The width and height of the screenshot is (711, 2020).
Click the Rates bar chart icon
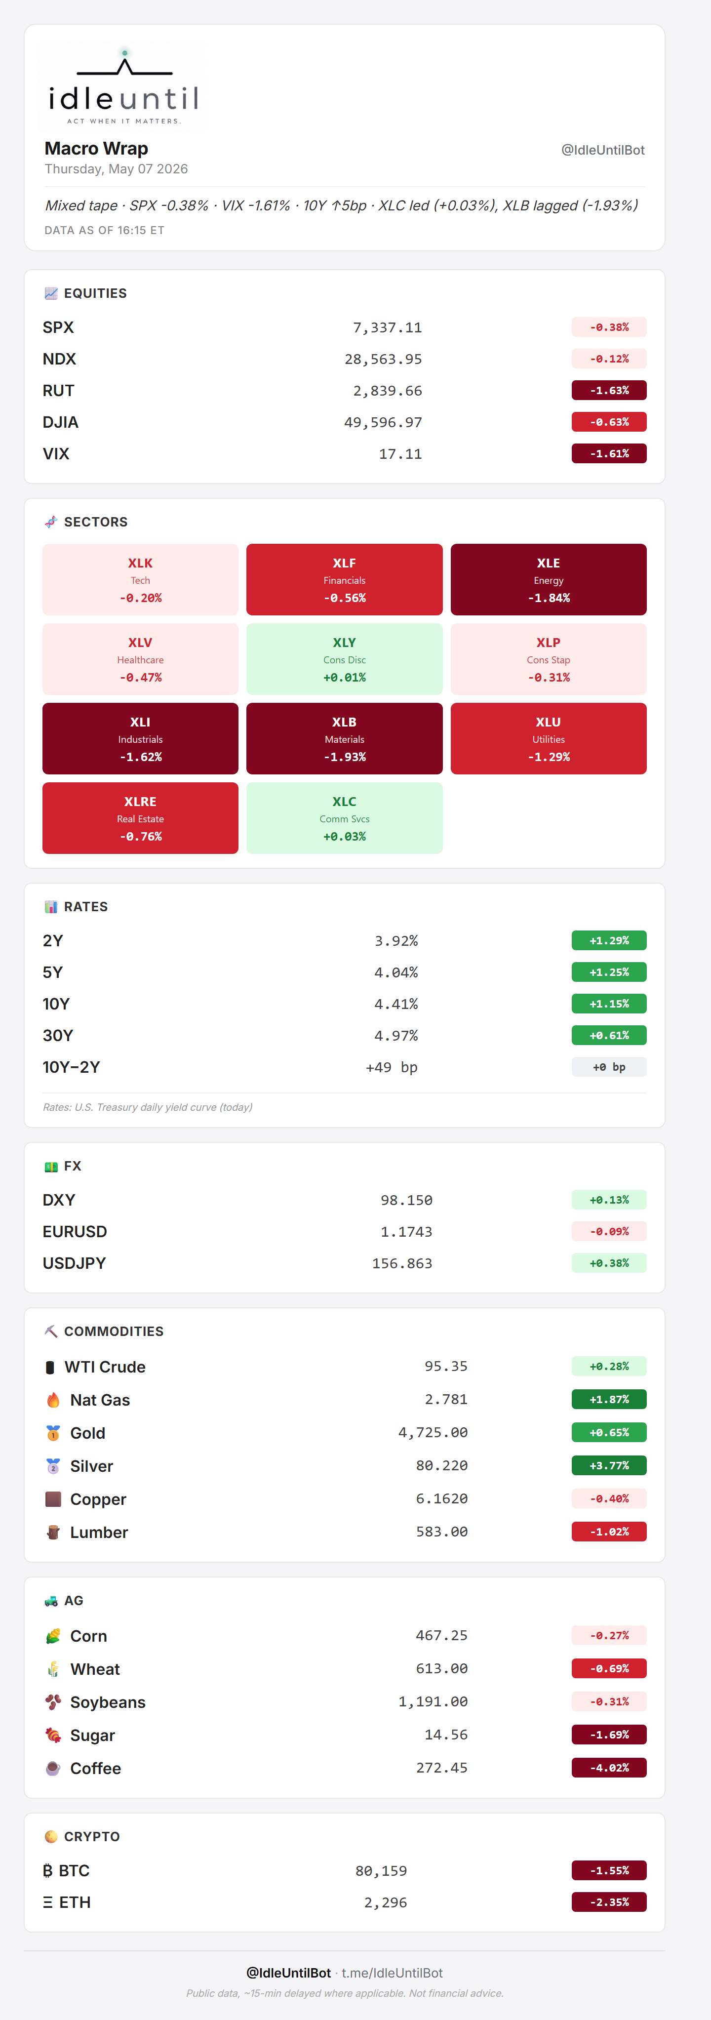pos(51,907)
